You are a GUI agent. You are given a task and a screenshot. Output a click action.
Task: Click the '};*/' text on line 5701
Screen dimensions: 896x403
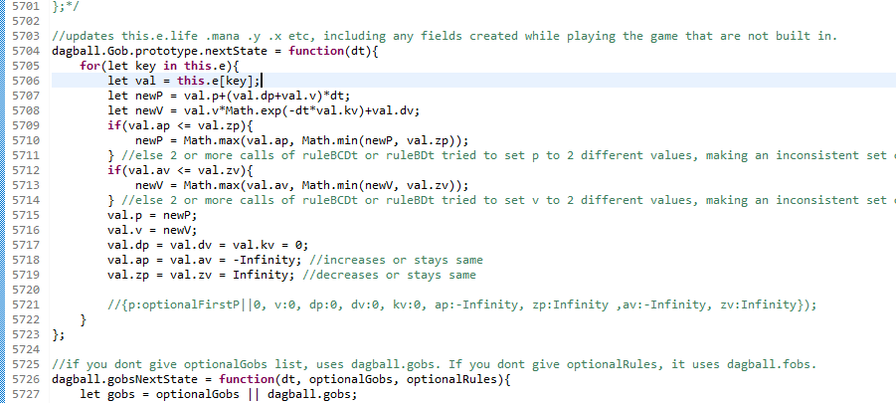66,6
